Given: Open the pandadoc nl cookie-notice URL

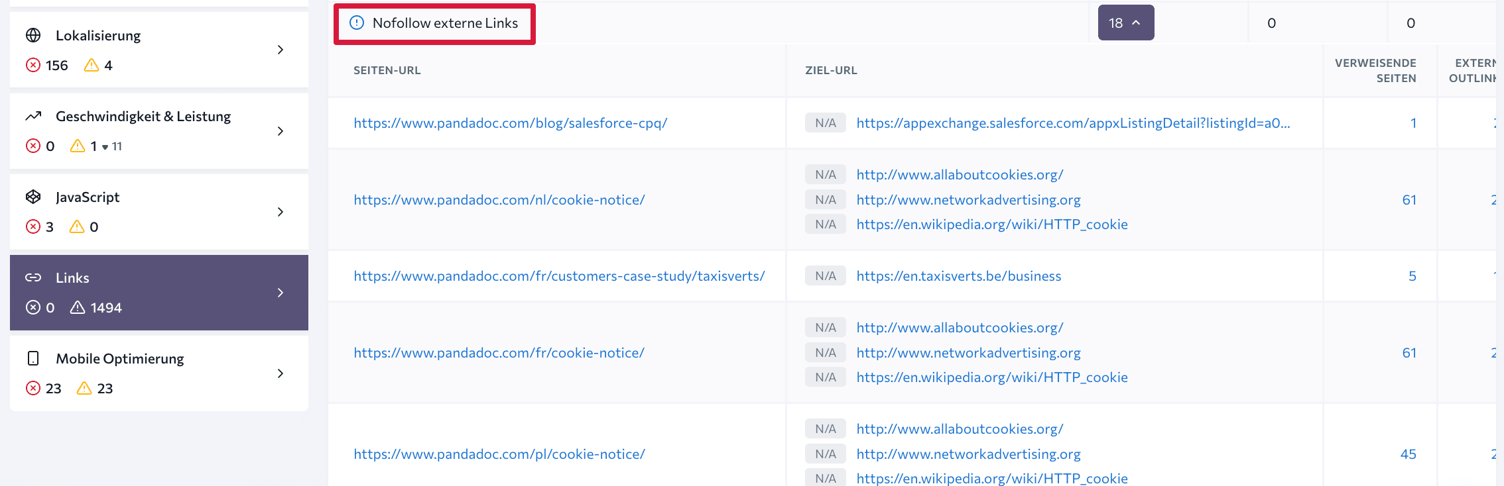Looking at the screenshot, I should click(499, 200).
